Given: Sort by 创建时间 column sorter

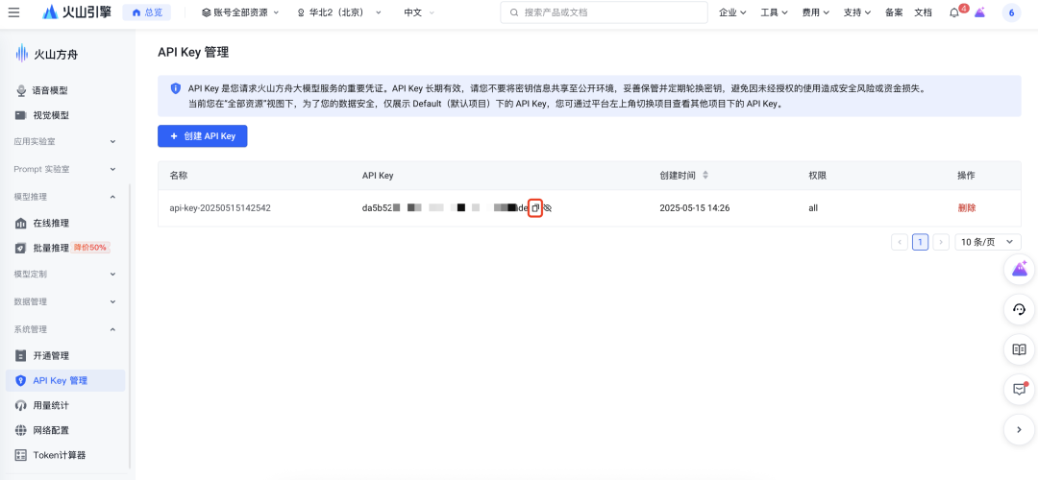Looking at the screenshot, I should [705, 176].
